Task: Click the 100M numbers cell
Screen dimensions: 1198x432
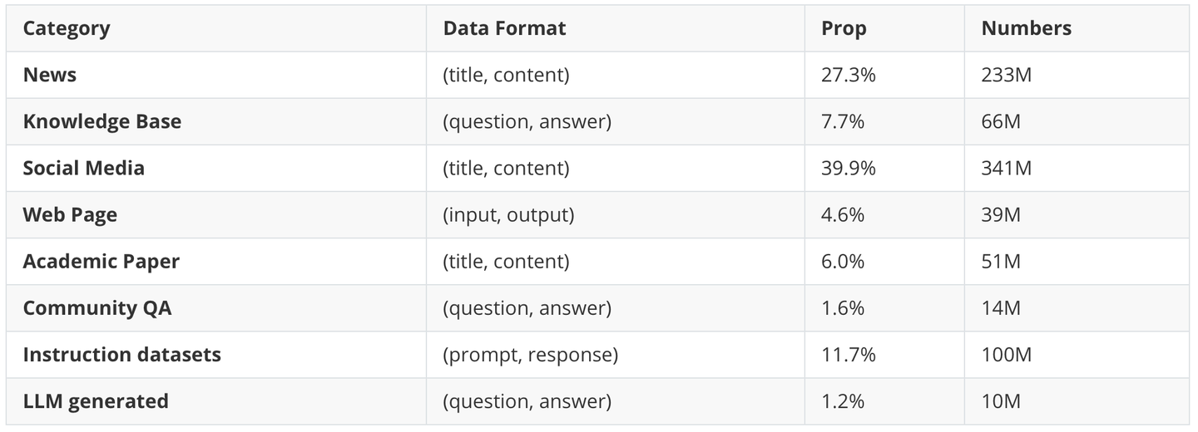Action: click(x=1006, y=354)
